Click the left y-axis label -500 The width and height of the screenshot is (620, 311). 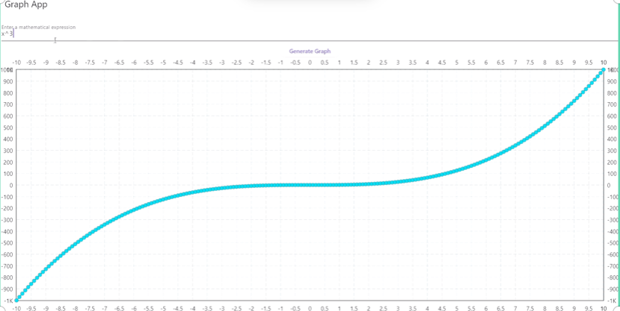(x=7, y=243)
